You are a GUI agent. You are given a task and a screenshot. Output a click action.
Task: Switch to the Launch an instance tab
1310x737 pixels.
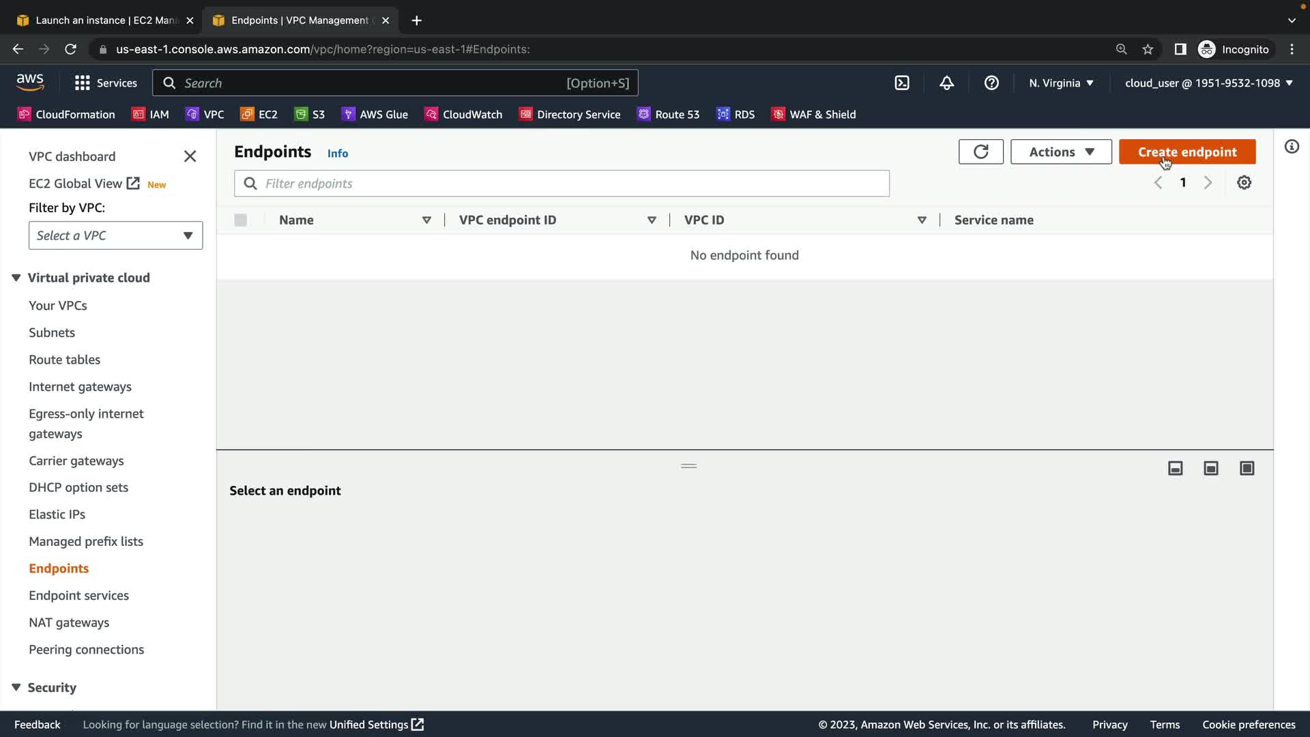(106, 20)
